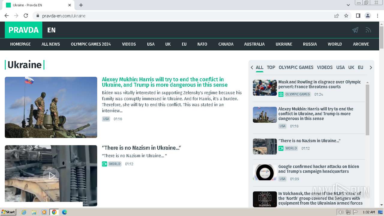Open RUSSIA section in navigation
Screen dimensions: 384x216
310,44
